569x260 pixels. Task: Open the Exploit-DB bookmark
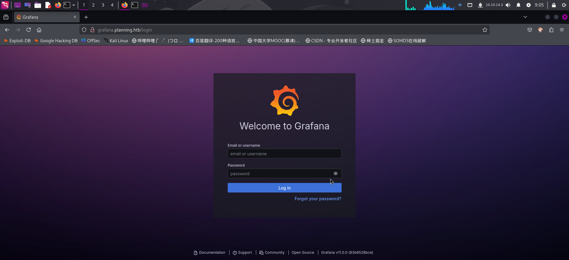[17, 41]
